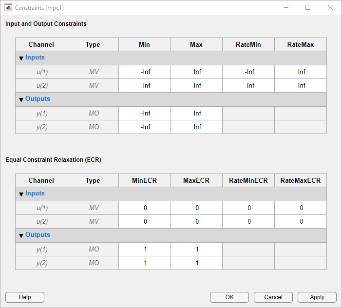
Task: Open the Help button
Action: pos(25,297)
